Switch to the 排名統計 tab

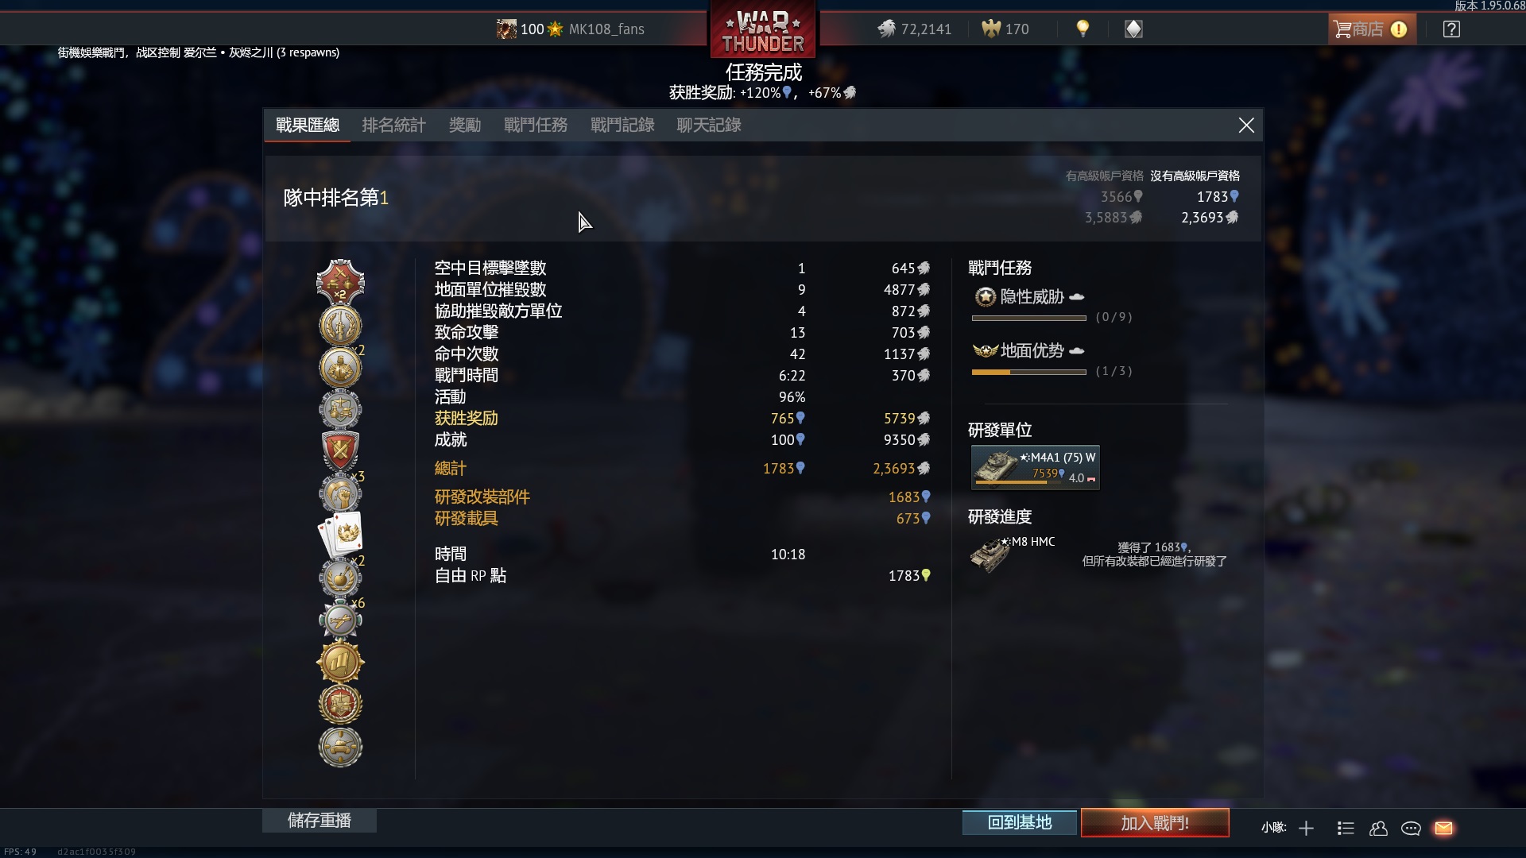(394, 125)
